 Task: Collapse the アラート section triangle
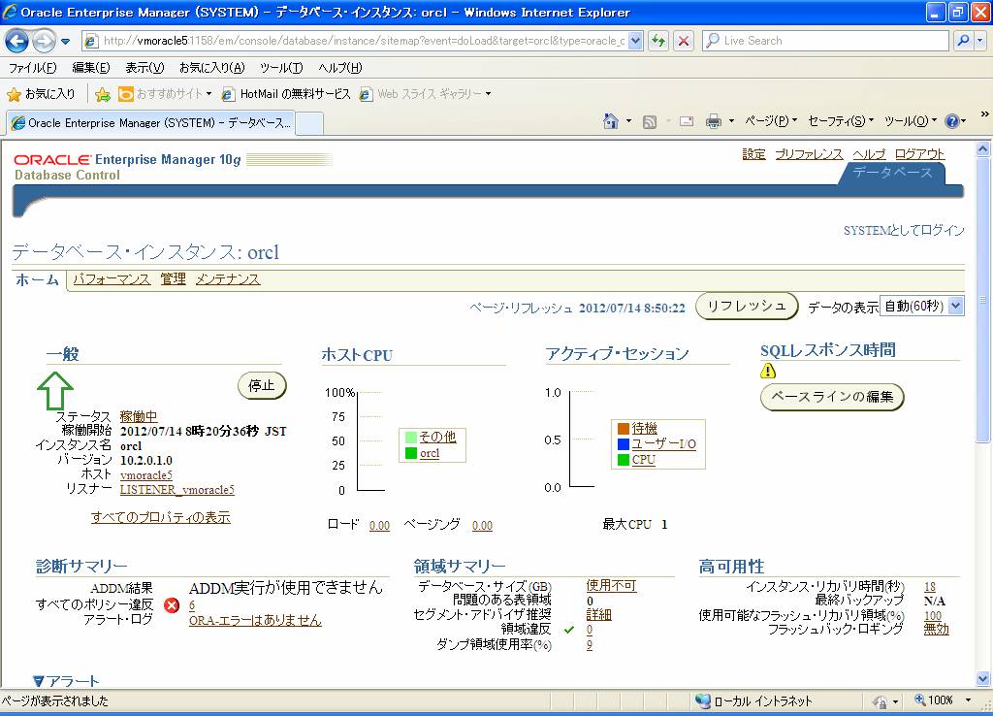pyautogui.click(x=38, y=682)
